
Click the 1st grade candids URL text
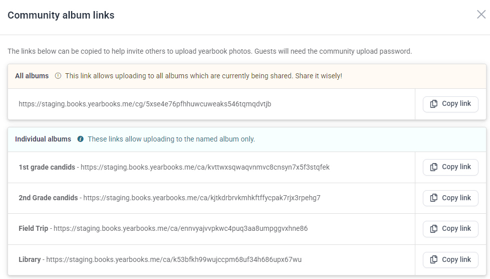click(x=205, y=167)
